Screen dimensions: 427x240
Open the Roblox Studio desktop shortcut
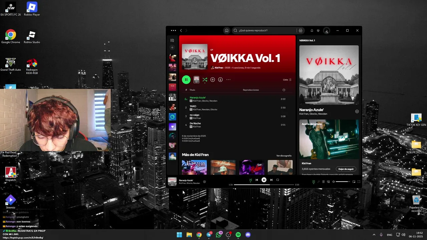[32, 37]
